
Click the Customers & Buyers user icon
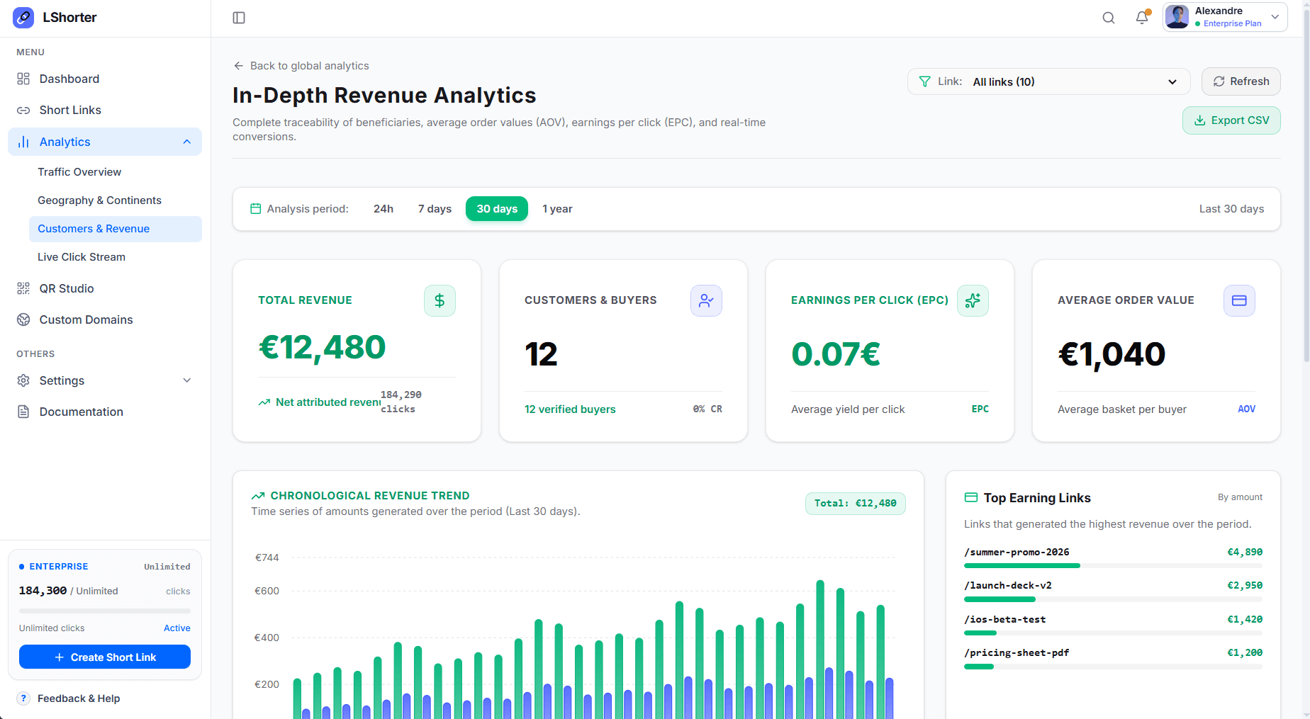pyautogui.click(x=706, y=300)
